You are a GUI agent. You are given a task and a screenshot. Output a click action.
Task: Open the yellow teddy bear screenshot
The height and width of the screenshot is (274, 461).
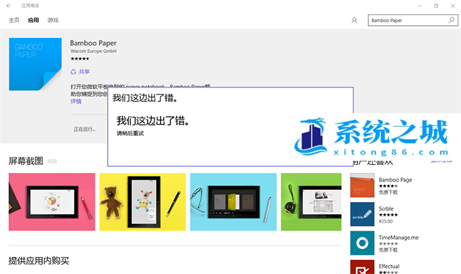(142, 201)
